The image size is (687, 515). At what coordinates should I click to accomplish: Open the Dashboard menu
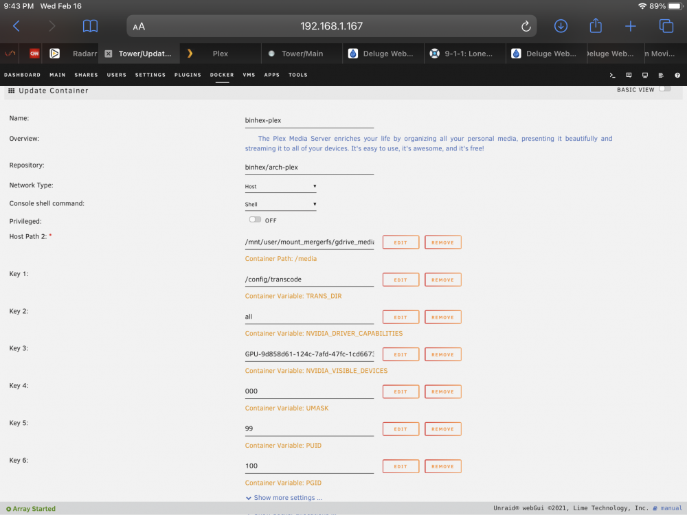[23, 75]
